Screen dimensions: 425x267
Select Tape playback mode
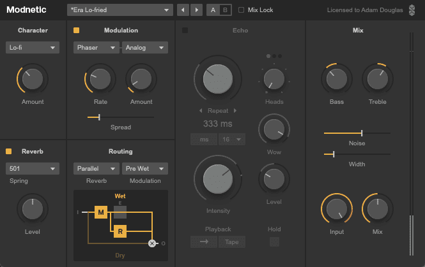[232, 242]
